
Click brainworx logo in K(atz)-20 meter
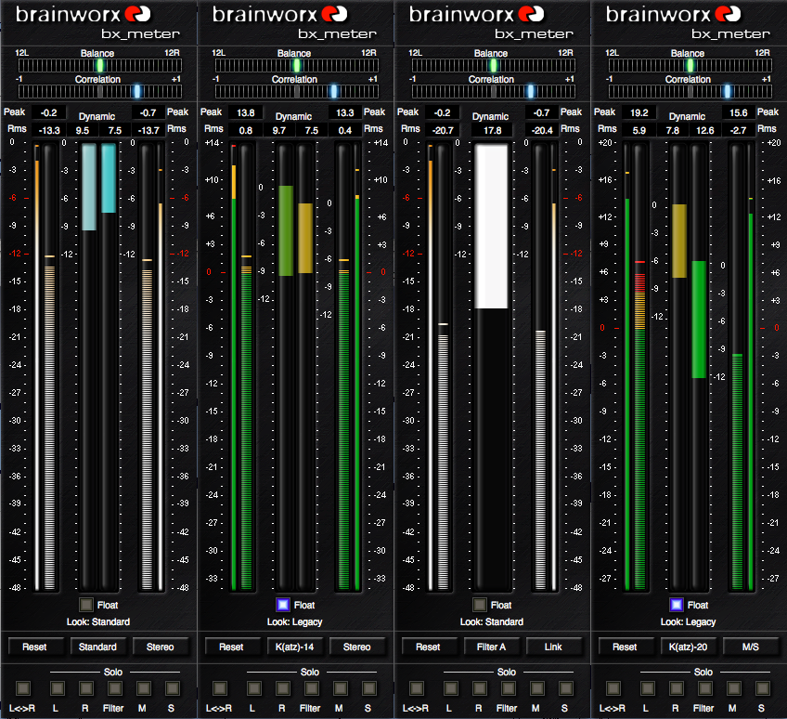point(674,14)
